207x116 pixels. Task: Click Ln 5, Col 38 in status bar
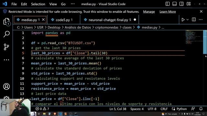(x=118, y=109)
